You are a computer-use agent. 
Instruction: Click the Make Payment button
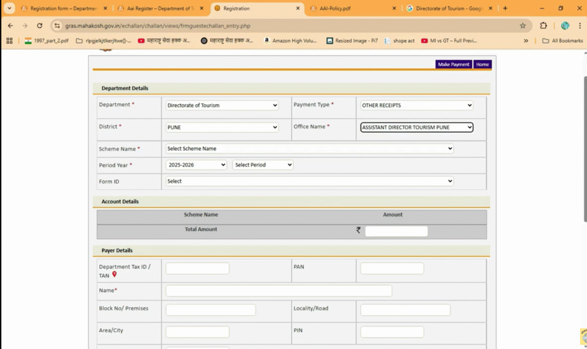(x=453, y=64)
